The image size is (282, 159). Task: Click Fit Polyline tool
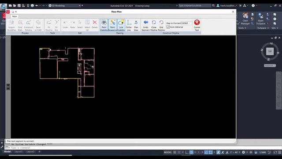(x=49, y=25)
